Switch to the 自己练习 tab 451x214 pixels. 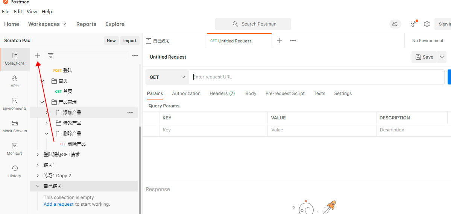pyautogui.click(x=175, y=41)
